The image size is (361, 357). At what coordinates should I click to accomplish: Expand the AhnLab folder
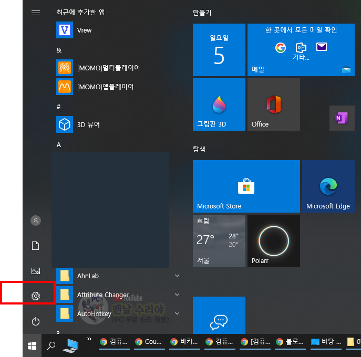117,276
